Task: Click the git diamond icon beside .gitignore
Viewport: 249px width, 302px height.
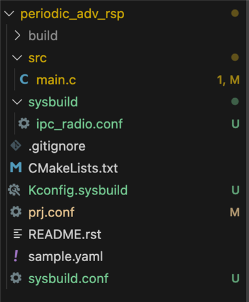Action: pyautogui.click(x=16, y=146)
